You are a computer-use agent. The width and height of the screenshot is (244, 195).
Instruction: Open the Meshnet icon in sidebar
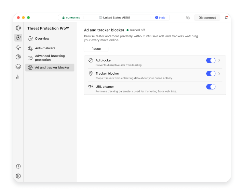coord(18,47)
